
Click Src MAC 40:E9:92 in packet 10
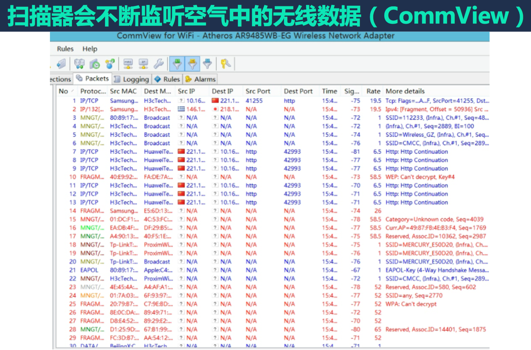(x=124, y=177)
